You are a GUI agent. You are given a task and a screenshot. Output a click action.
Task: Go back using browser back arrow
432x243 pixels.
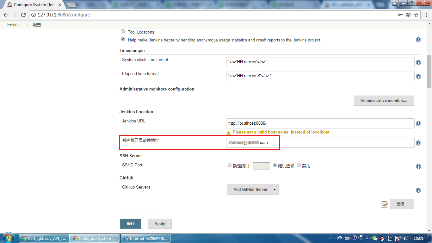[6, 15]
